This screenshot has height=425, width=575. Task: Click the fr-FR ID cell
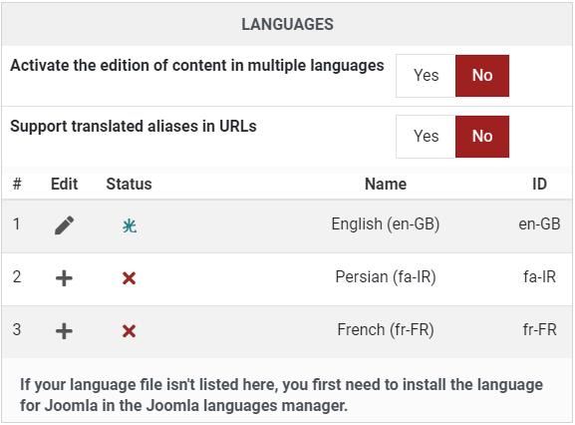point(539,329)
